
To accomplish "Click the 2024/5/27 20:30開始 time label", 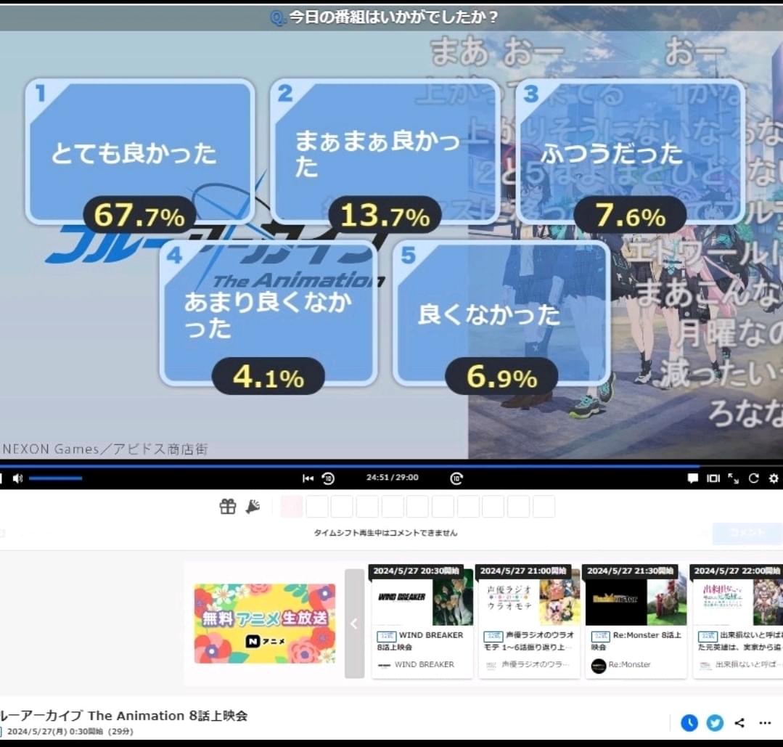I will [416, 571].
